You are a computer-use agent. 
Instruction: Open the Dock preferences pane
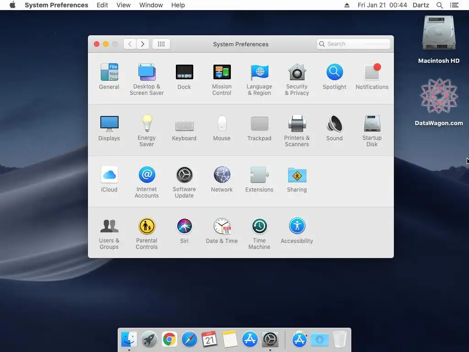[184, 77]
